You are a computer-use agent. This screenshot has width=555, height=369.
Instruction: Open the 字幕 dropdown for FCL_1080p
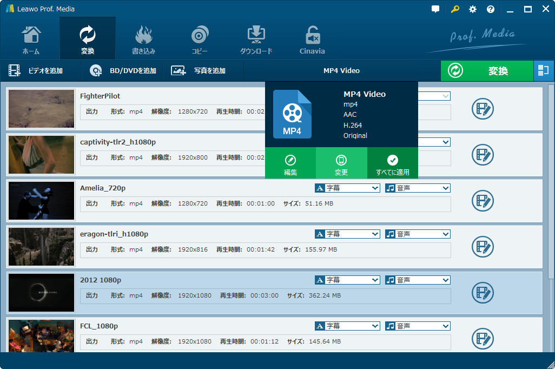click(x=347, y=326)
